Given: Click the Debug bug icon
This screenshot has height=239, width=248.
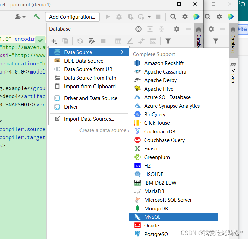Looking at the screenshot, I should pos(119,17).
